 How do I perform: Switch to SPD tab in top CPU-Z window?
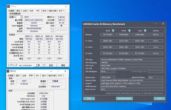[x=38, y=11]
